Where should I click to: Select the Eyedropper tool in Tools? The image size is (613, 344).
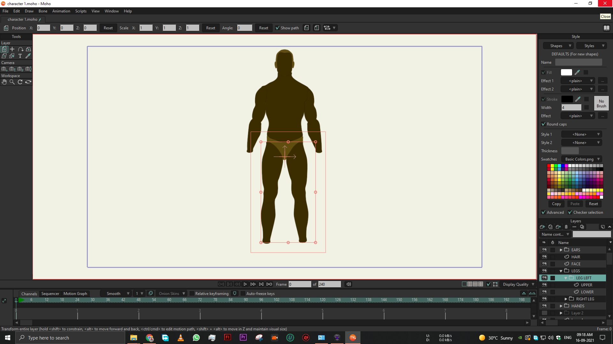28,56
